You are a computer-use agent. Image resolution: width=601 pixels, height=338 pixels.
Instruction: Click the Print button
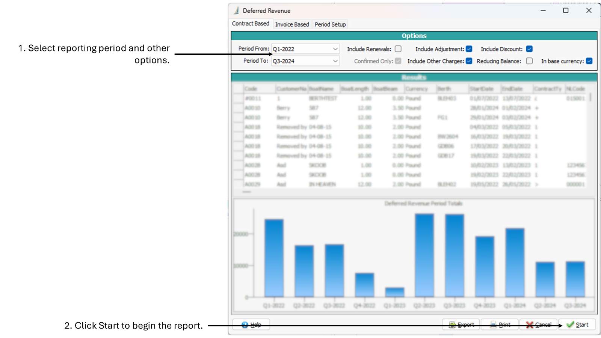(x=500, y=325)
